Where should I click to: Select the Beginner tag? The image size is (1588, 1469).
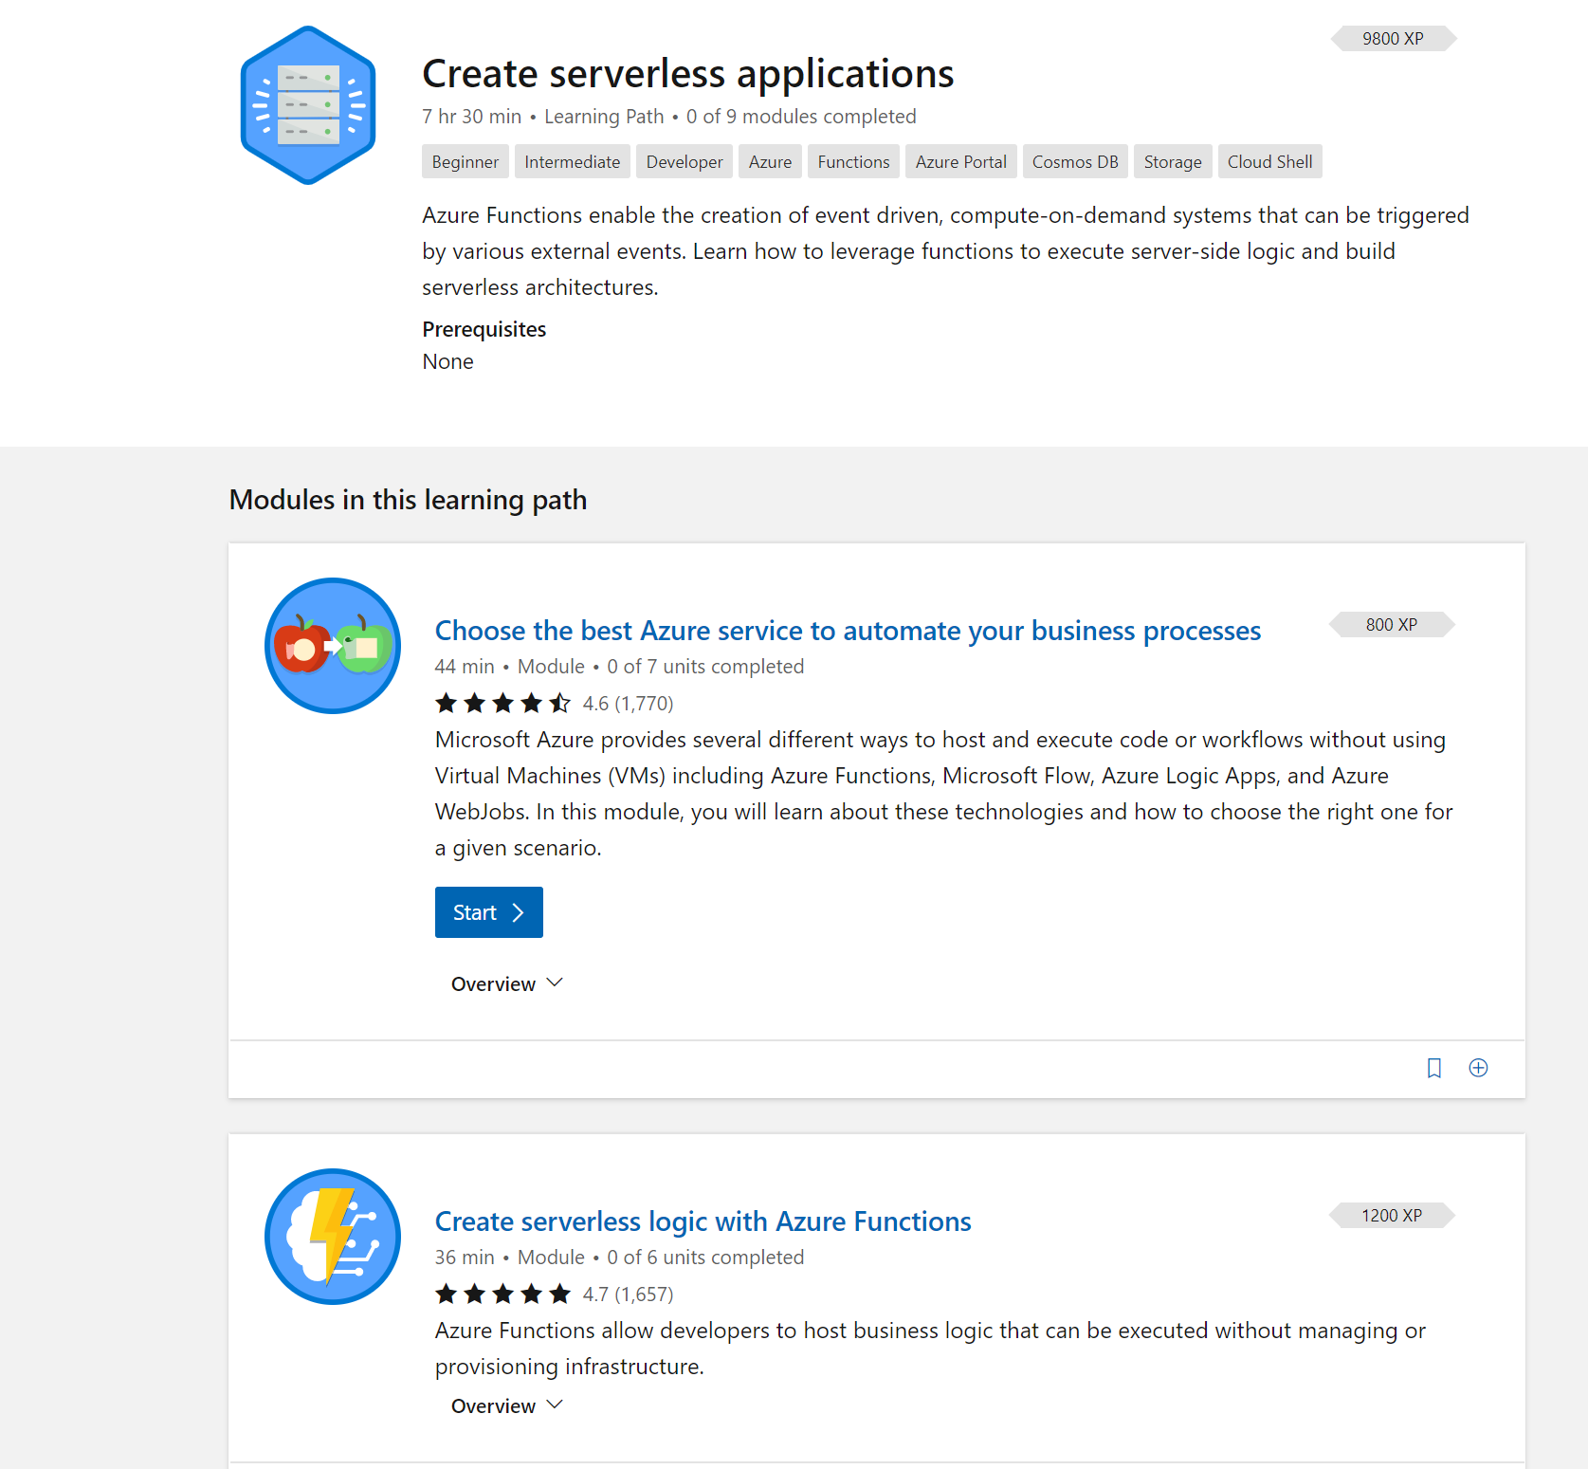point(465,162)
